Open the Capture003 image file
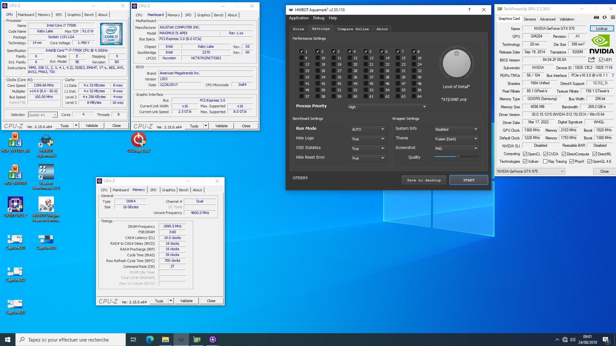The image size is (616, 346). [15, 307]
